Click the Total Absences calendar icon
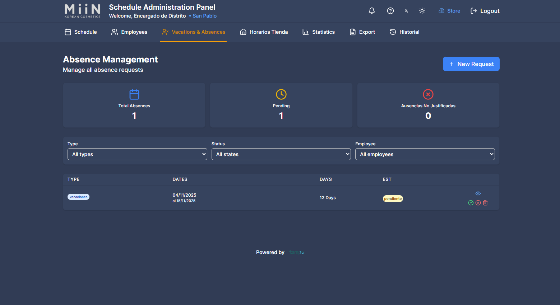 134,94
